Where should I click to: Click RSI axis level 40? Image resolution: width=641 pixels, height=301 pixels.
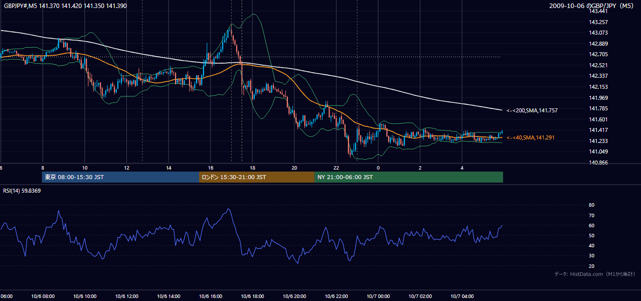591,245
